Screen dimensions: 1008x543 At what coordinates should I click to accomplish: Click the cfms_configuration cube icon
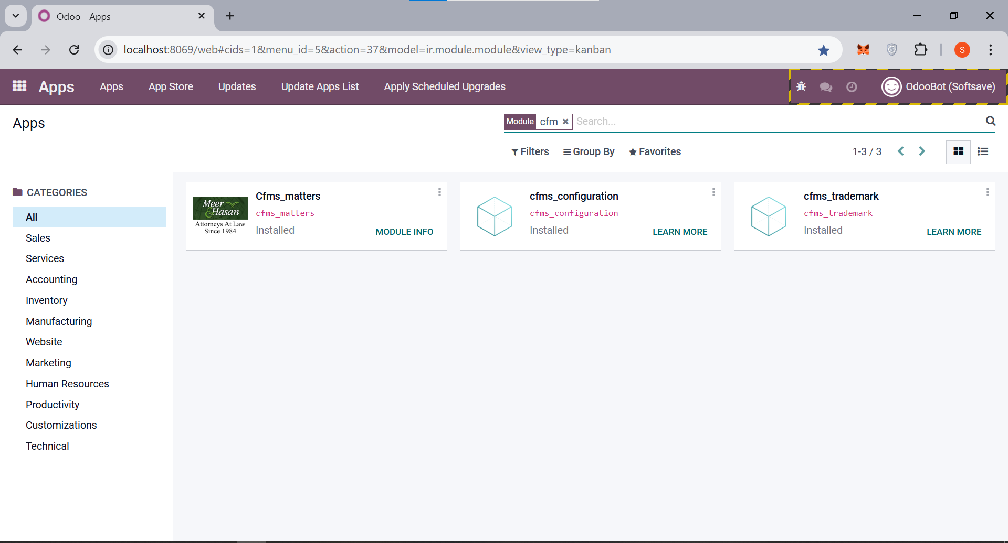[x=494, y=216]
